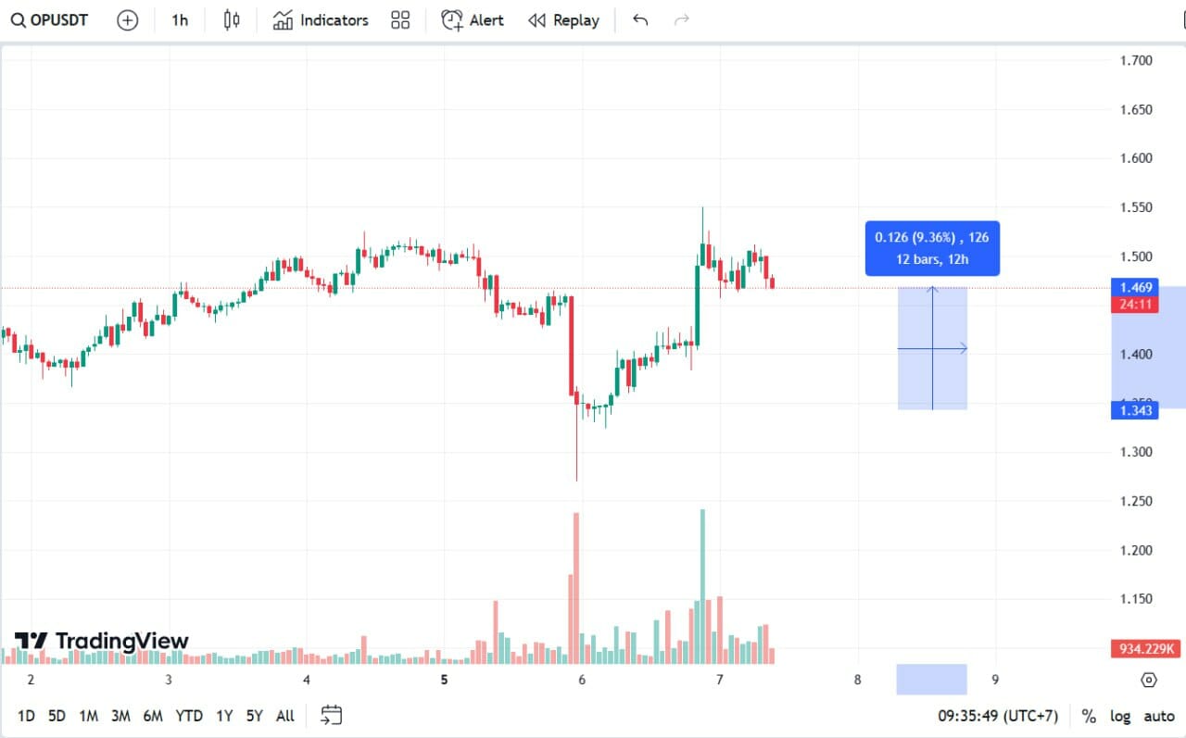Screen dimensions: 1186x738
Task: Create an Alert from the toolbar
Action: pos(473,19)
